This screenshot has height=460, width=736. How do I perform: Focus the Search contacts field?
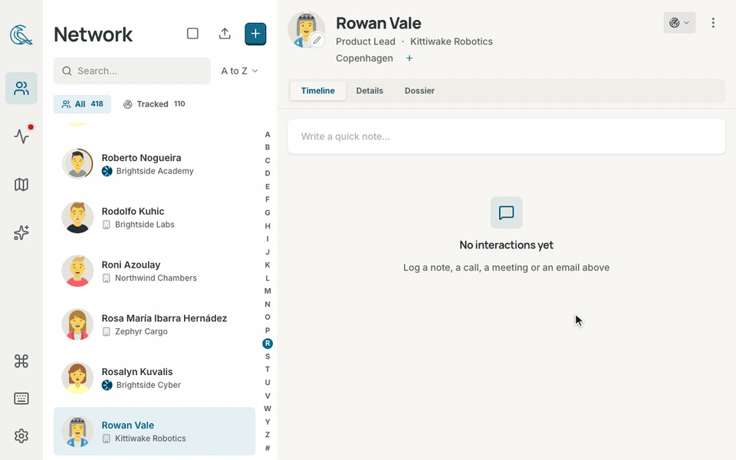[x=132, y=71]
